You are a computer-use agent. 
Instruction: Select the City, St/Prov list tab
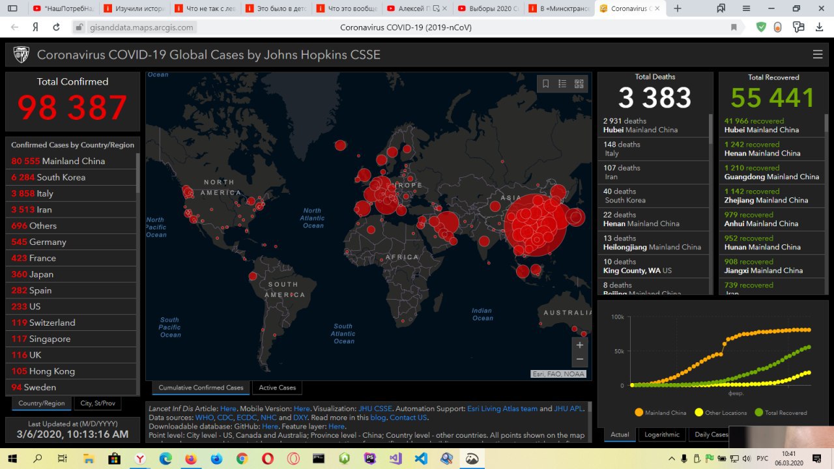coord(98,403)
